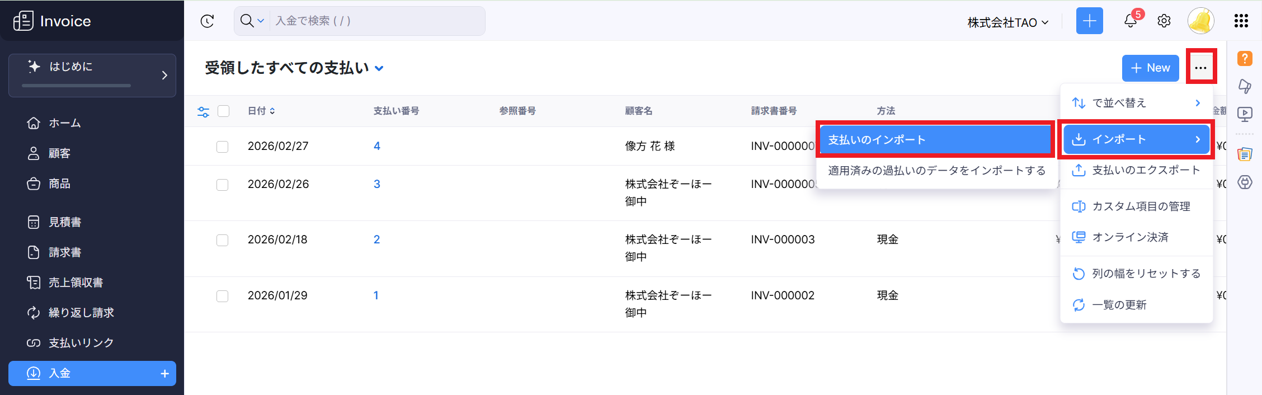The width and height of the screenshot is (1262, 395).
Task: Click the blue quick-create plus icon
Action: point(1089,21)
